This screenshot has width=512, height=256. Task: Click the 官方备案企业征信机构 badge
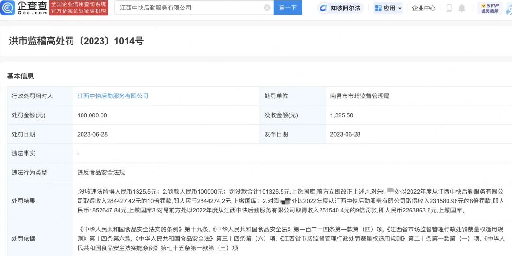(79, 11)
